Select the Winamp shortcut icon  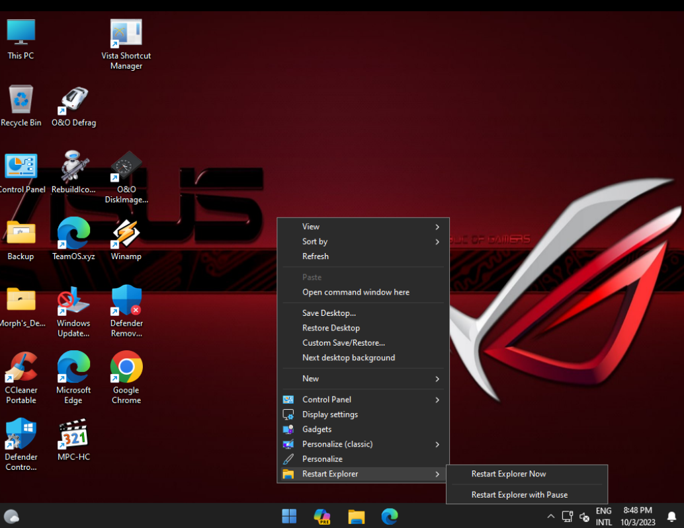pyautogui.click(x=126, y=240)
